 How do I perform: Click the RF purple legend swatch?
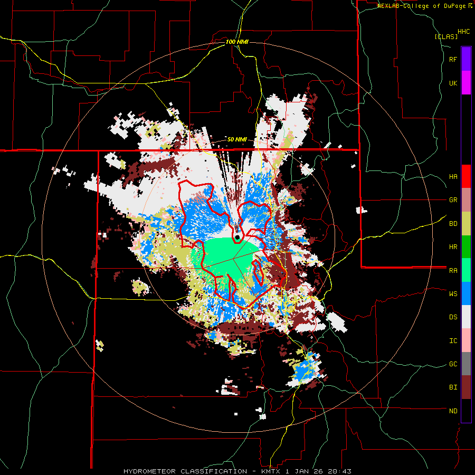[x=466, y=59]
